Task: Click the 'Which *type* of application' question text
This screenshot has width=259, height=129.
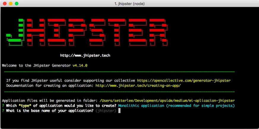Action: [x=61, y=105]
